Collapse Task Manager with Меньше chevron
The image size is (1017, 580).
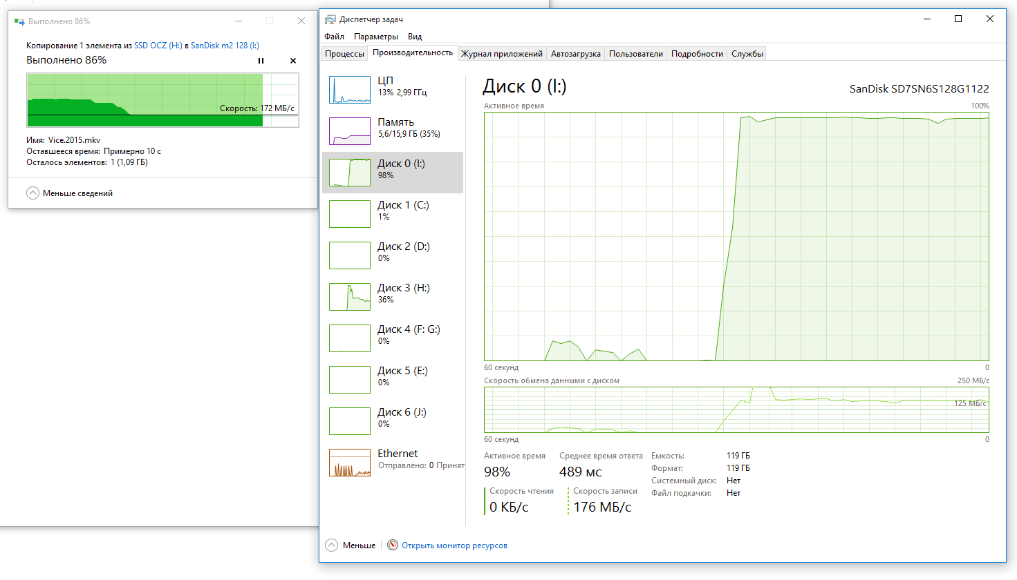coord(331,545)
